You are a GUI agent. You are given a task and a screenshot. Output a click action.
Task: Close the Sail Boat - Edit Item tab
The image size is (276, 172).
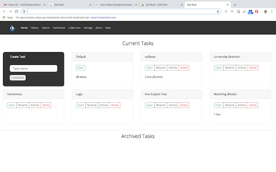coord(182,5)
